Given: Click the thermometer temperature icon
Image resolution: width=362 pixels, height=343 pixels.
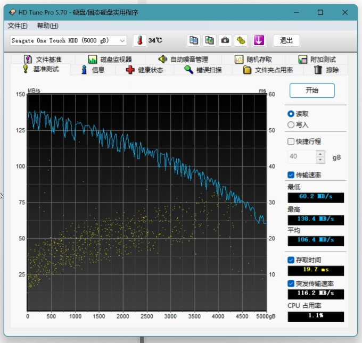Looking at the screenshot, I should [139, 40].
